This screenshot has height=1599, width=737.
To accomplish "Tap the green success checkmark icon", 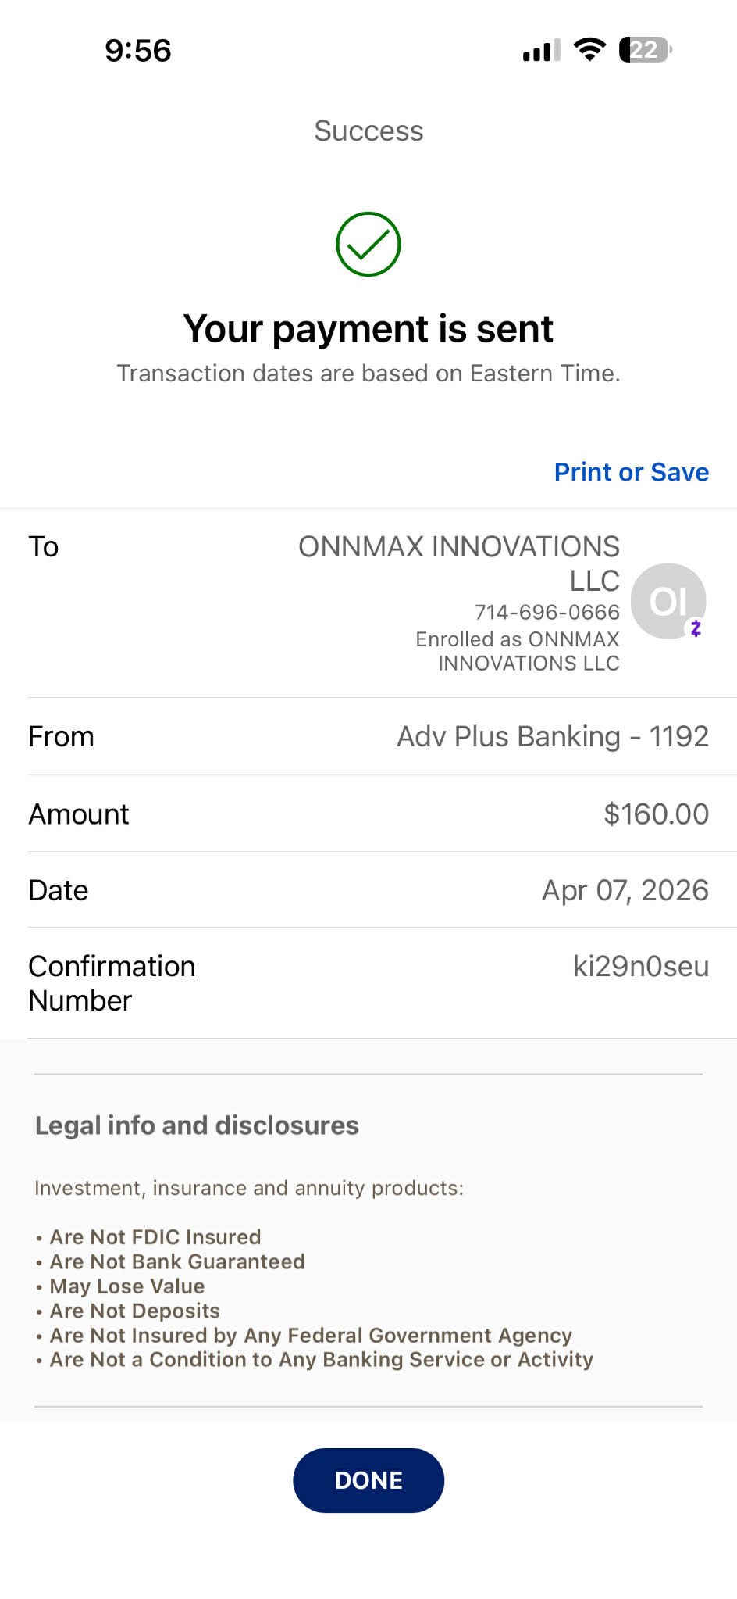I will tap(368, 244).
